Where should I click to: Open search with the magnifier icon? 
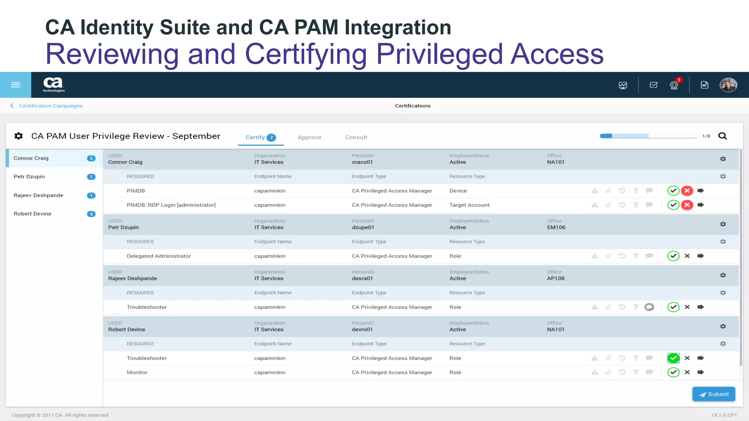pos(723,136)
